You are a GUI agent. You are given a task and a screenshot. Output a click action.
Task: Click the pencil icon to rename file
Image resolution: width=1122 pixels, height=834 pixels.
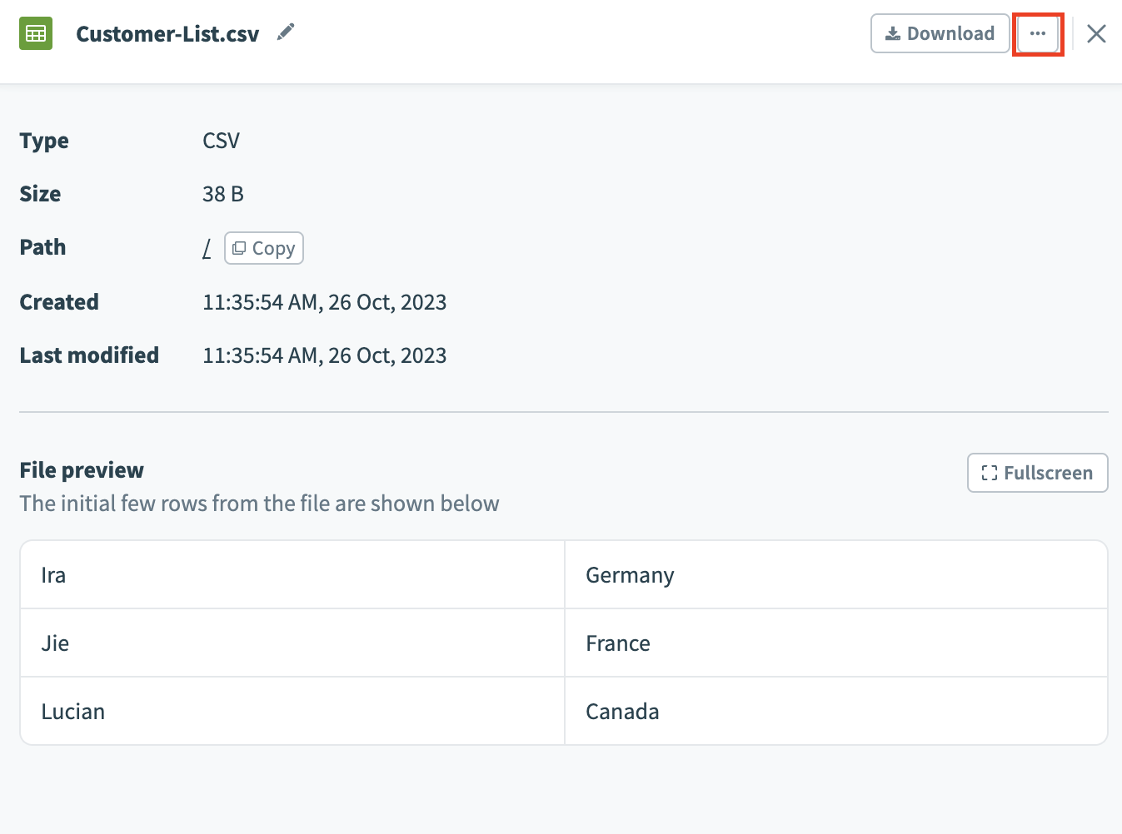point(286,32)
